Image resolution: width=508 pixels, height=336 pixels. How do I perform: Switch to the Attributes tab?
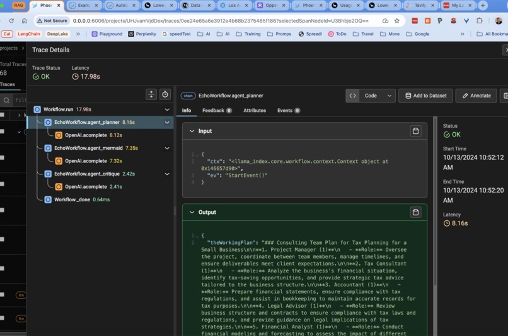255,111
